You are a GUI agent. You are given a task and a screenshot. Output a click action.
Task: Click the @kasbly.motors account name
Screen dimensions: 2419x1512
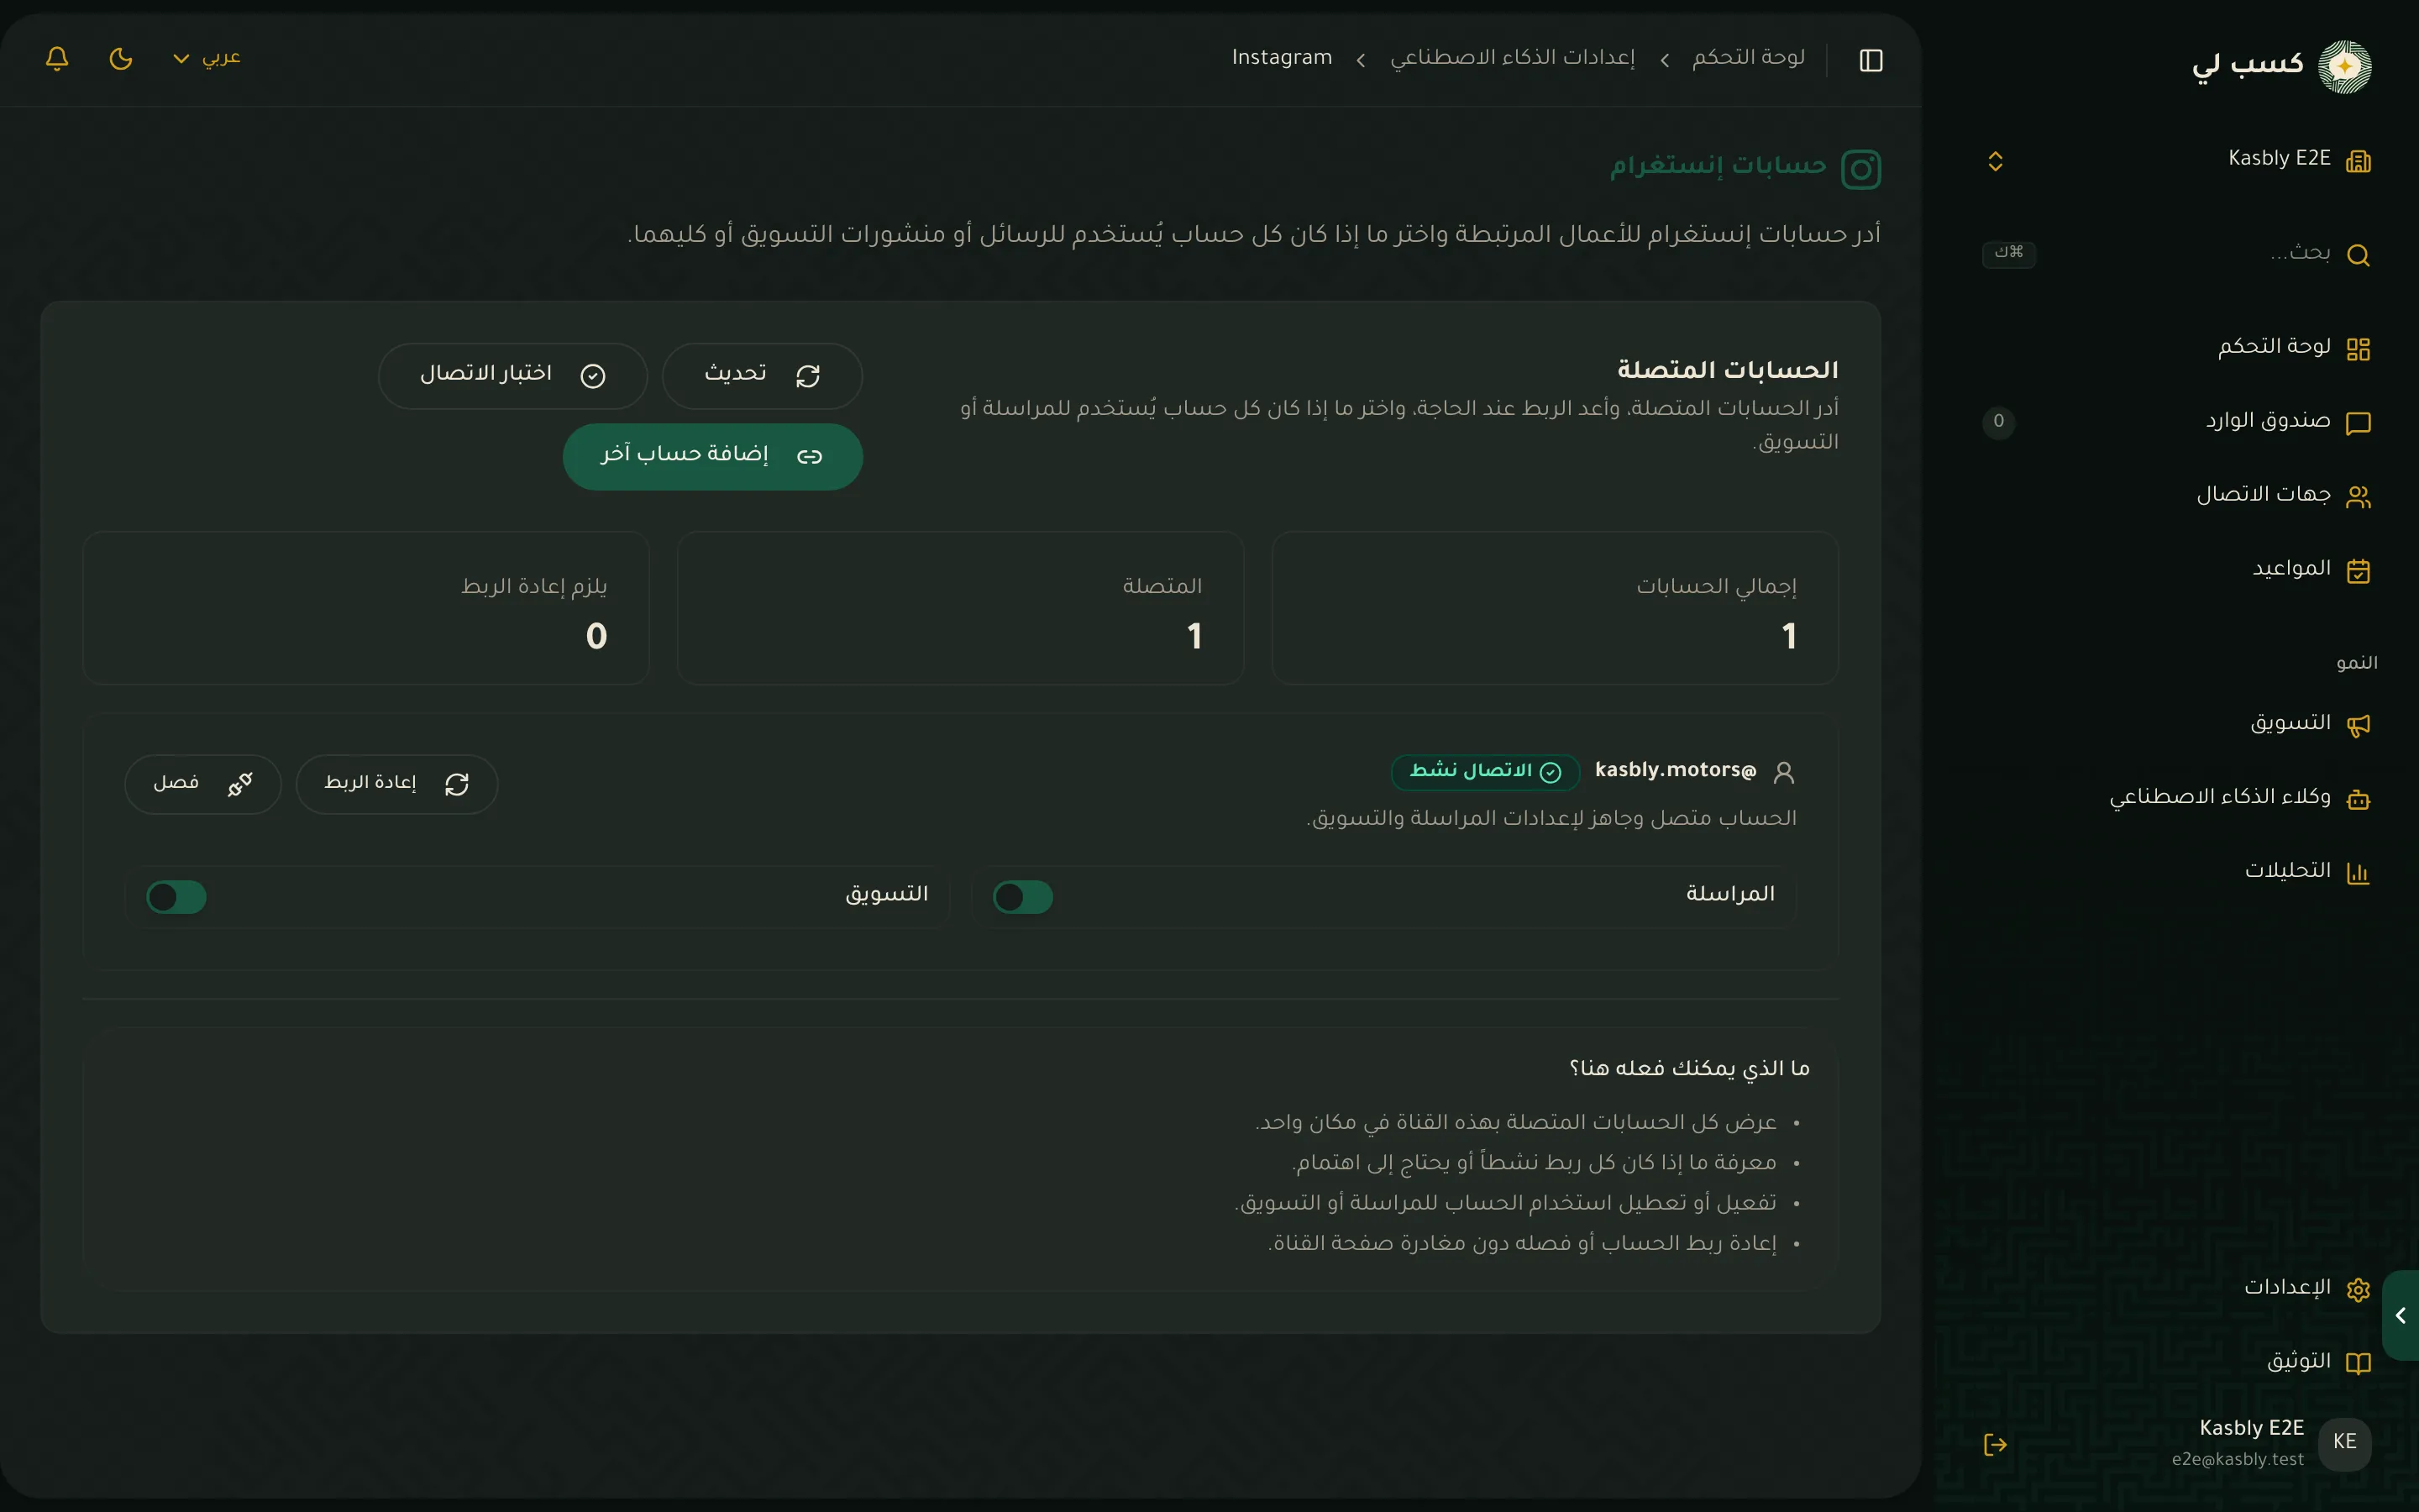click(x=1676, y=770)
